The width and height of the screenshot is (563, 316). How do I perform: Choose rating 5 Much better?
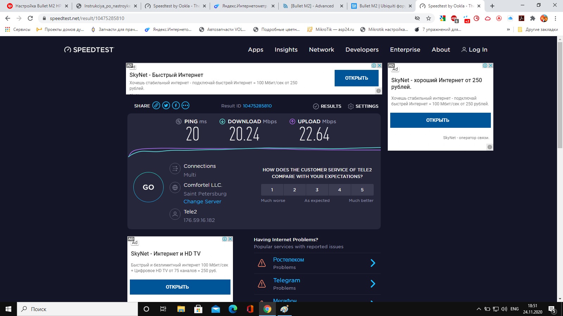pyautogui.click(x=362, y=190)
